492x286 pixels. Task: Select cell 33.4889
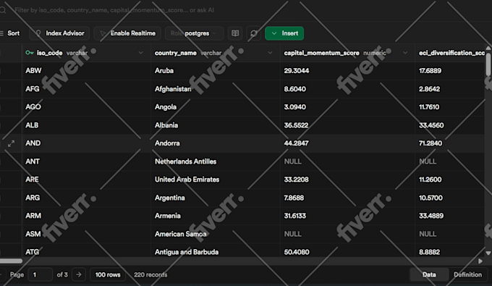[450, 216]
